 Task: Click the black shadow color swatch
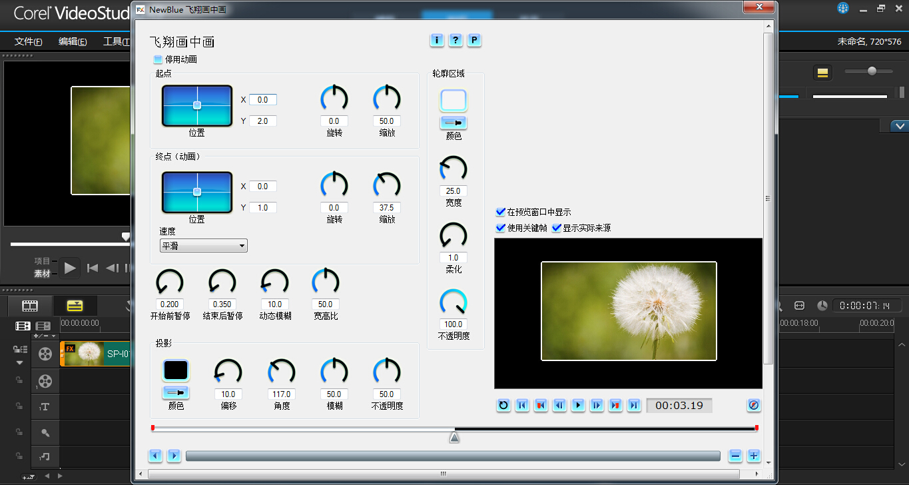coord(176,370)
